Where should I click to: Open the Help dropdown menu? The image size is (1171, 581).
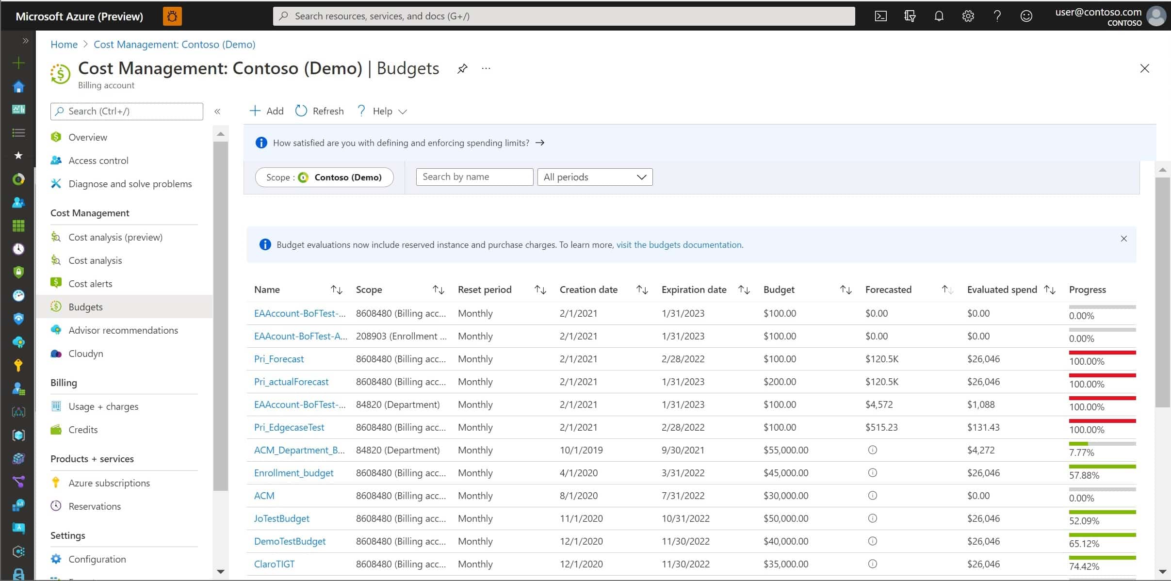click(382, 111)
